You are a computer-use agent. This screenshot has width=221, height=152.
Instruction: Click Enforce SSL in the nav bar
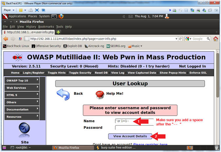(198, 73)
